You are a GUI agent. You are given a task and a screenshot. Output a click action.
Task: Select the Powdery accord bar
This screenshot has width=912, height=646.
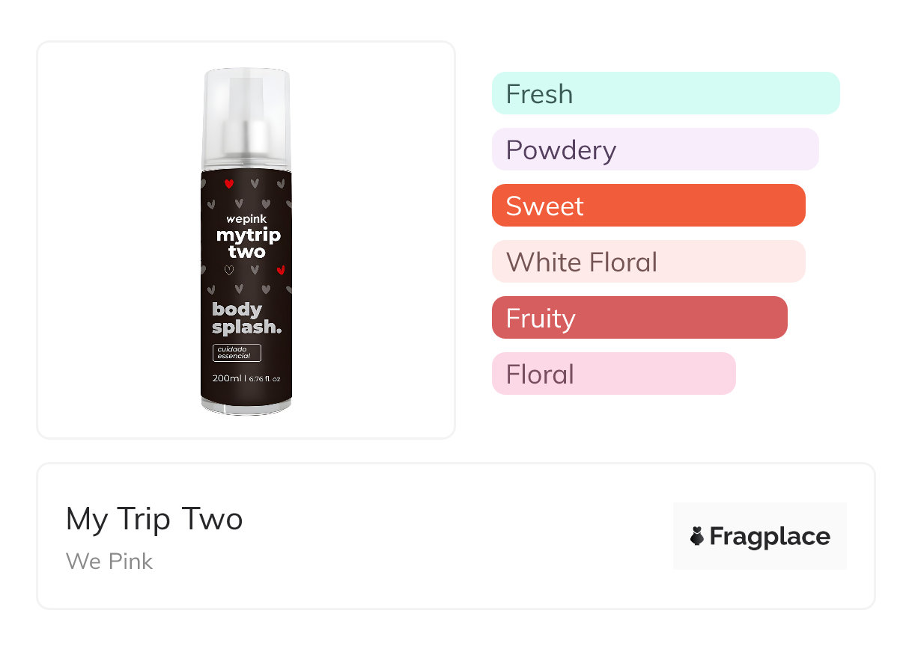654,150
